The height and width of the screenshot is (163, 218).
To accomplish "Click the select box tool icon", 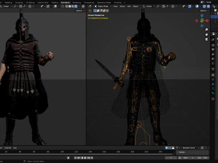I will 90,11.
